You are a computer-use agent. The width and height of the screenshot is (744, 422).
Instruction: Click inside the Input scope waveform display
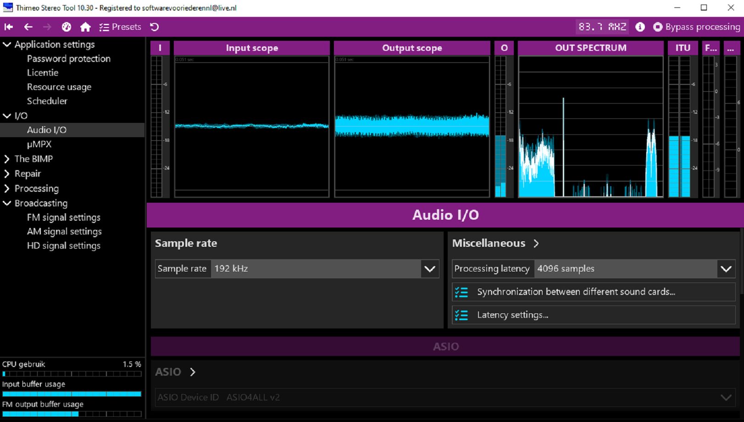[x=252, y=127]
